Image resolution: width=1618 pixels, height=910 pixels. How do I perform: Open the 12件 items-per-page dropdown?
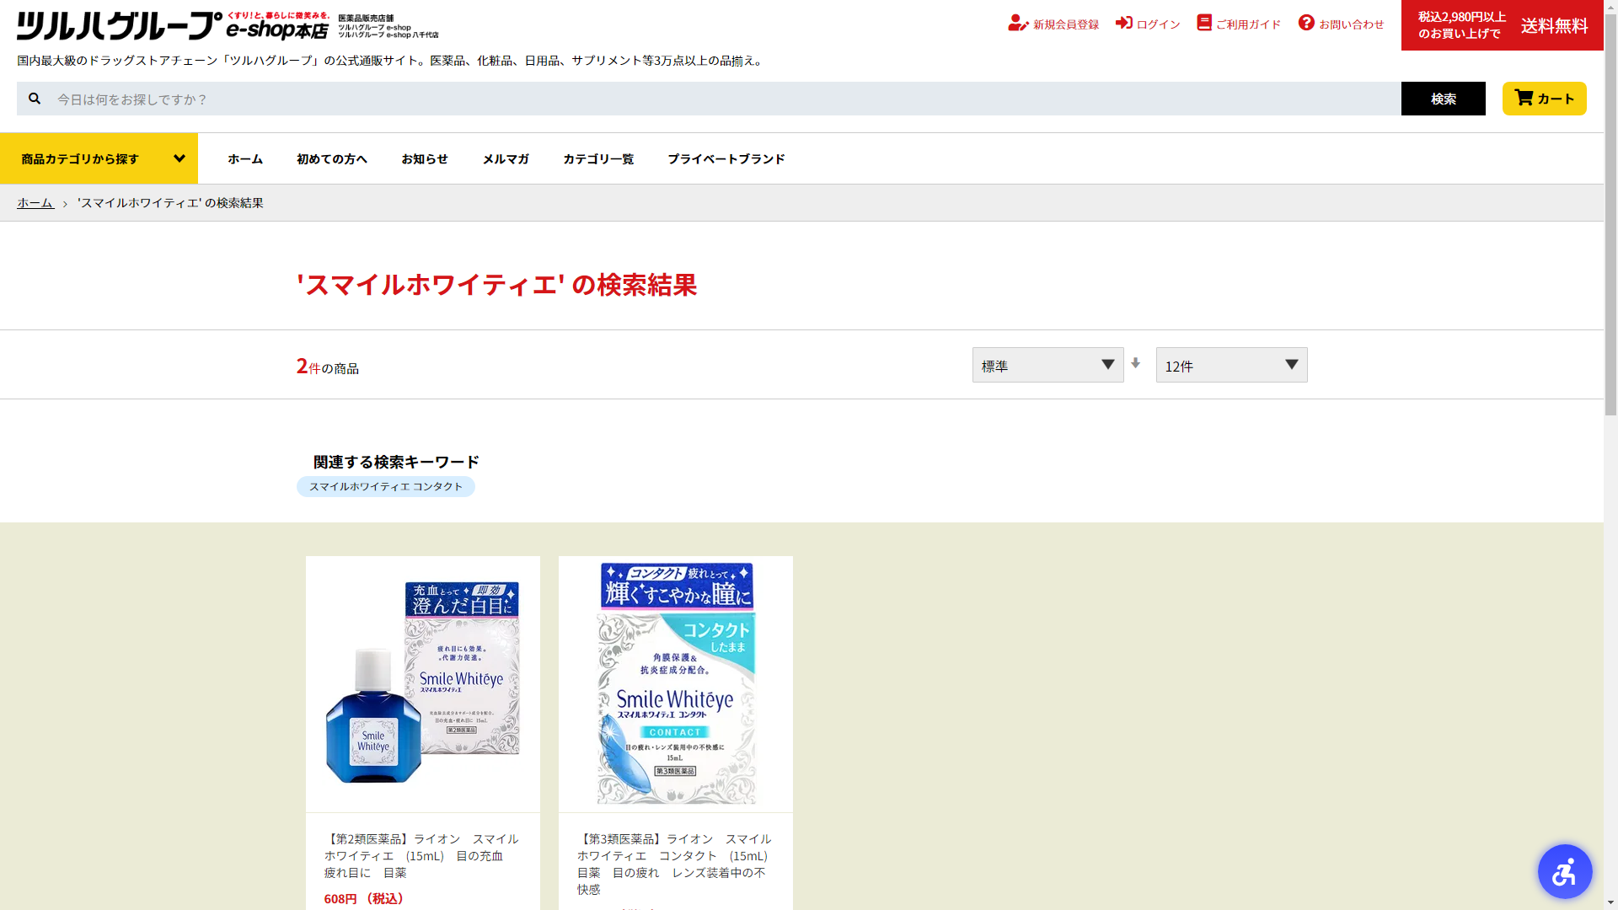coord(1231,365)
